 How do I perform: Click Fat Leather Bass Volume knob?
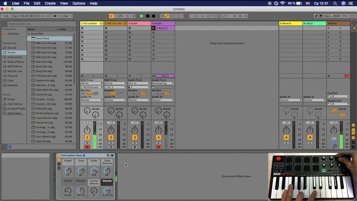point(107,190)
